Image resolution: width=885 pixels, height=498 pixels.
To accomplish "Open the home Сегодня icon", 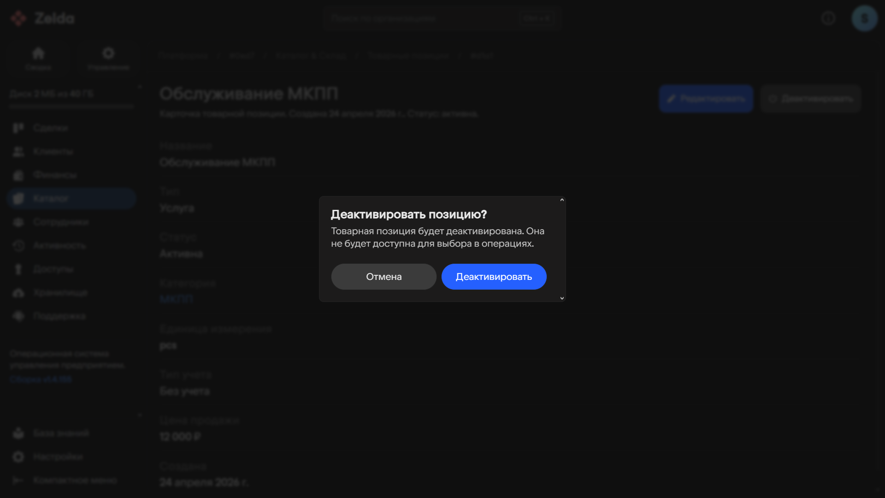I will 38,53.
